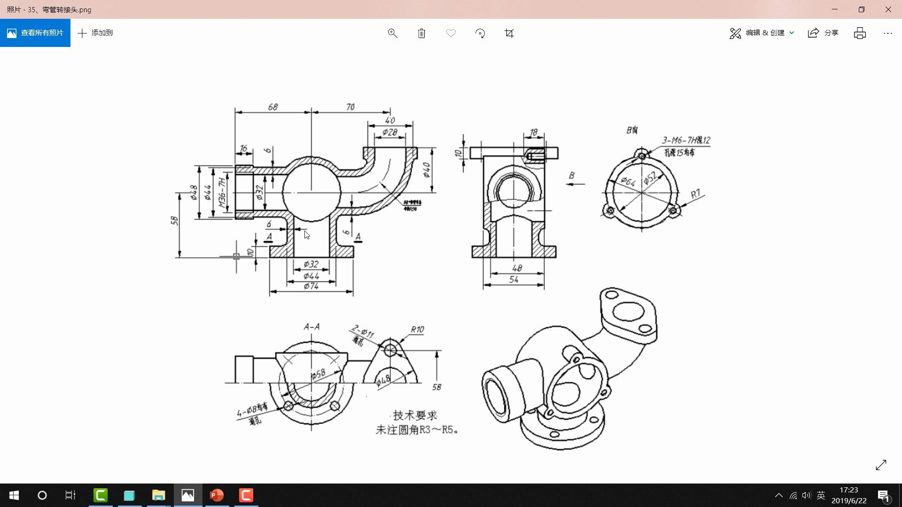902x507 pixels.
Task: Open PowerPoint from the taskbar
Action: click(x=217, y=495)
